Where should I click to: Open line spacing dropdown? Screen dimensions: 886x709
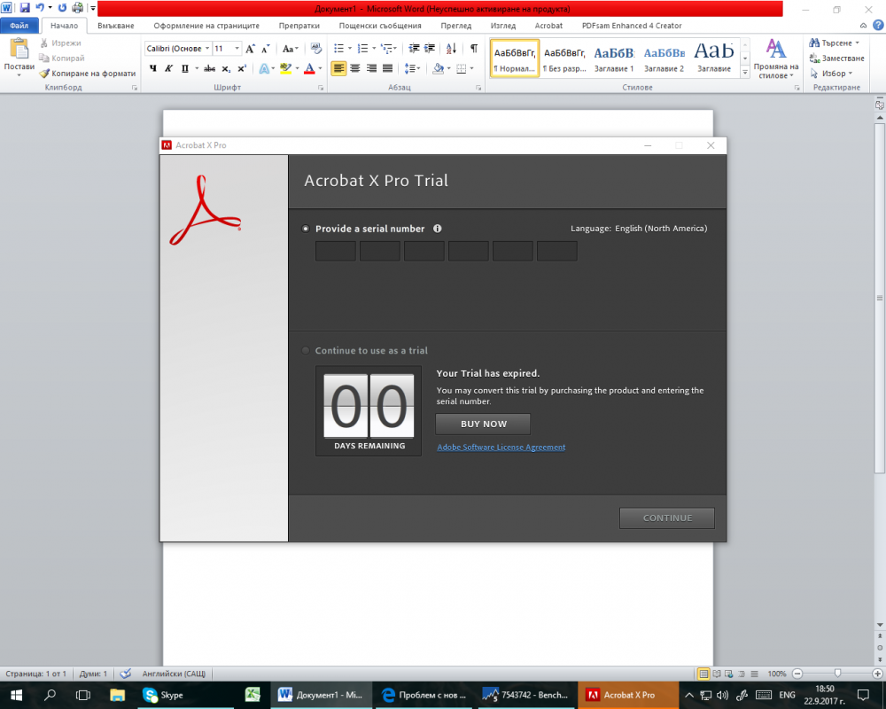412,68
